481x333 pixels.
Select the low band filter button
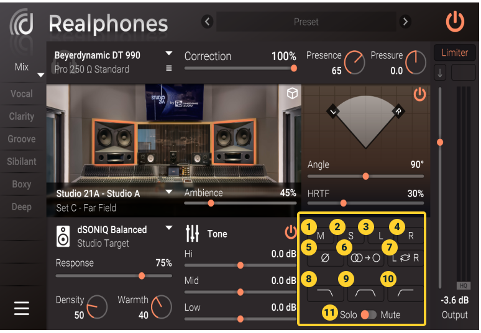(x=325, y=293)
